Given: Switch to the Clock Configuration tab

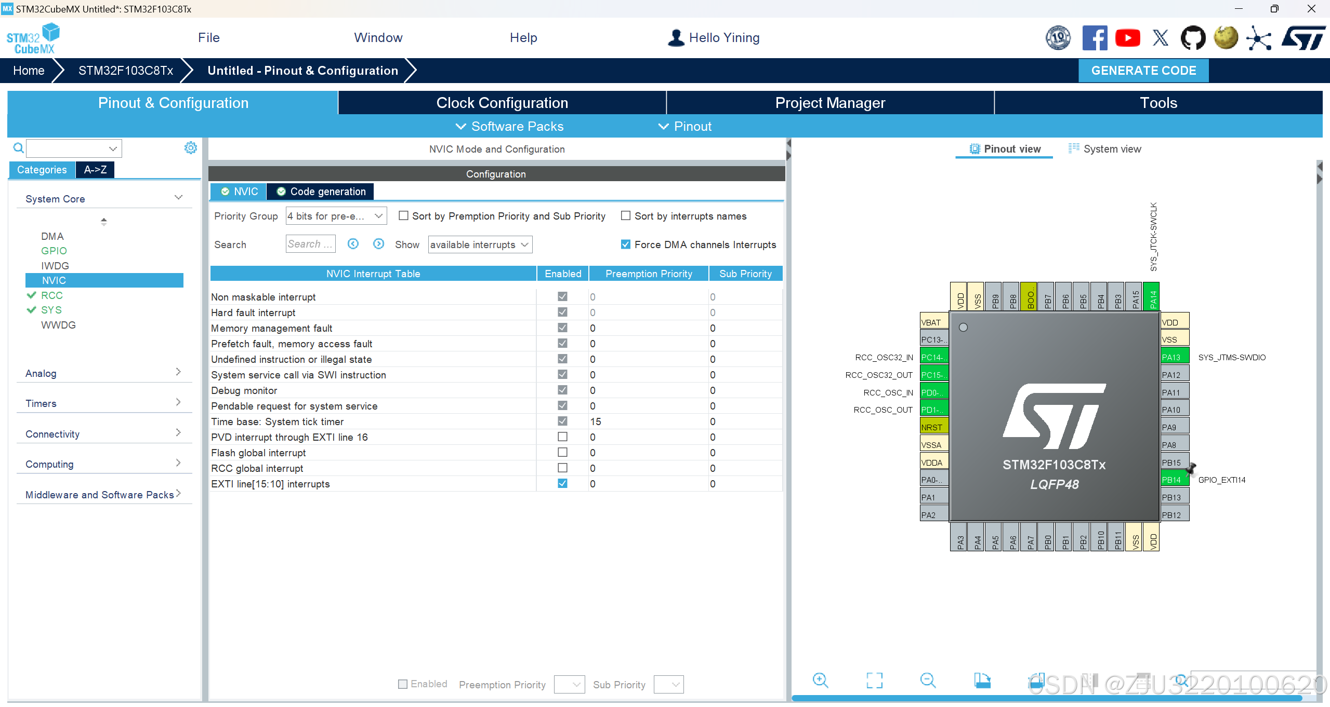Looking at the screenshot, I should [x=502, y=103].
